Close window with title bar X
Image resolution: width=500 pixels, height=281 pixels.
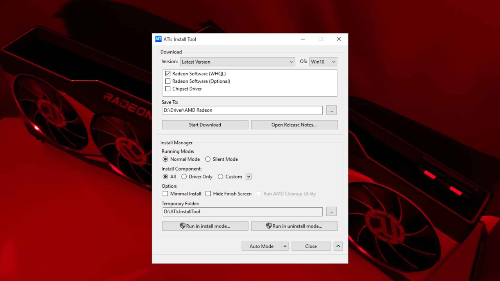pyautogui.click(x=339, y=39)
